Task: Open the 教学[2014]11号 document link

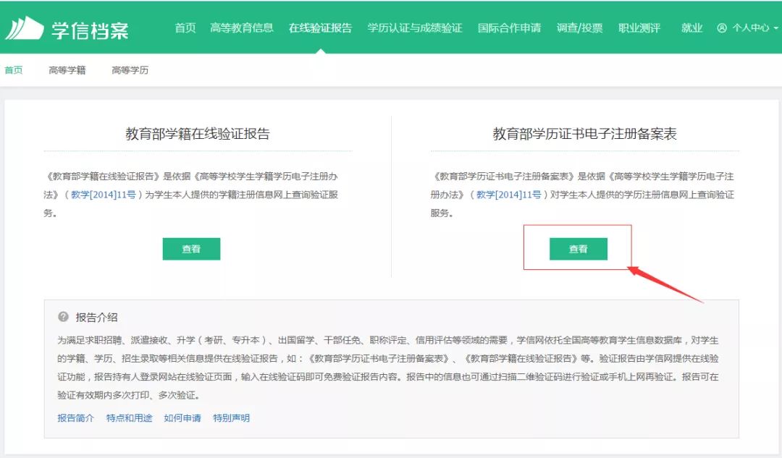Action: click(104, 193)
